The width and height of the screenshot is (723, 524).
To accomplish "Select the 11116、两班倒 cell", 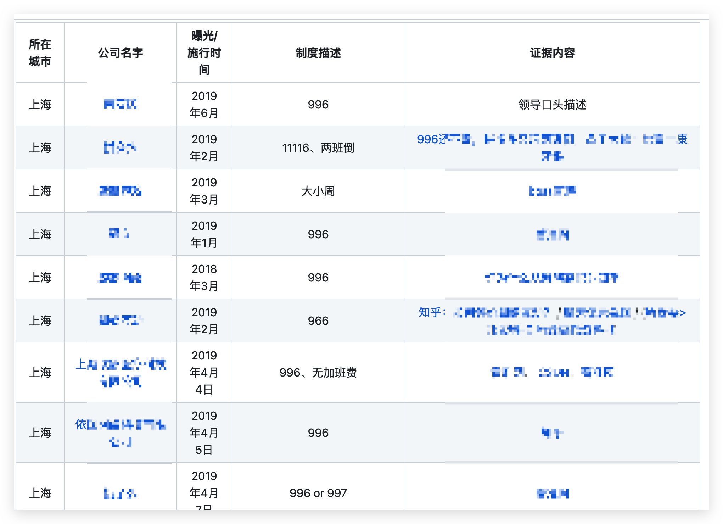I will coord(318,147).
